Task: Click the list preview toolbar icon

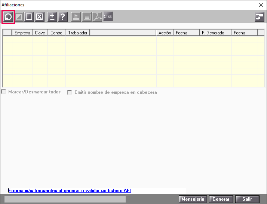Action: coord(87,17)
